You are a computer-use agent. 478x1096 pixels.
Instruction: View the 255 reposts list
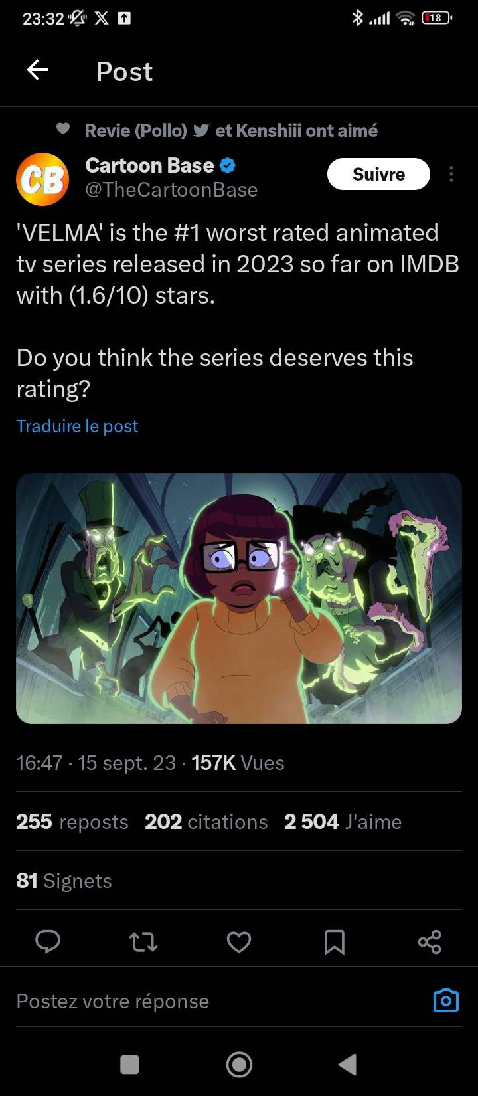coord(72,822)
